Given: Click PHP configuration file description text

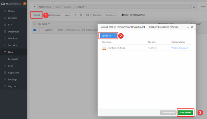Looking at the screenshot, I should pyautogui.click(x=77, y=30).
